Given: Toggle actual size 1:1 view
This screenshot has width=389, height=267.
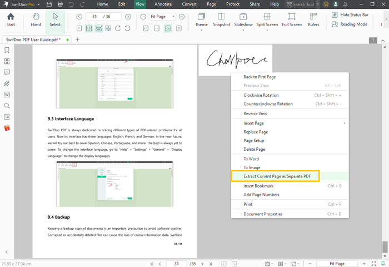Looking at the screenshot, I should point(146,28).
